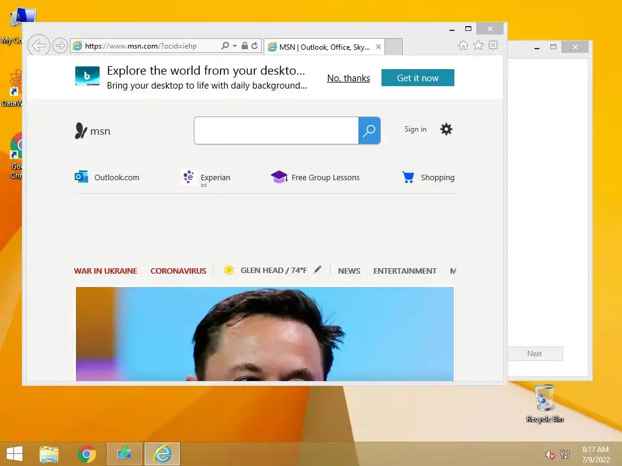Open Favorites star icon
The width and height of the screenshot is (622, 466).
click(479, 45)
